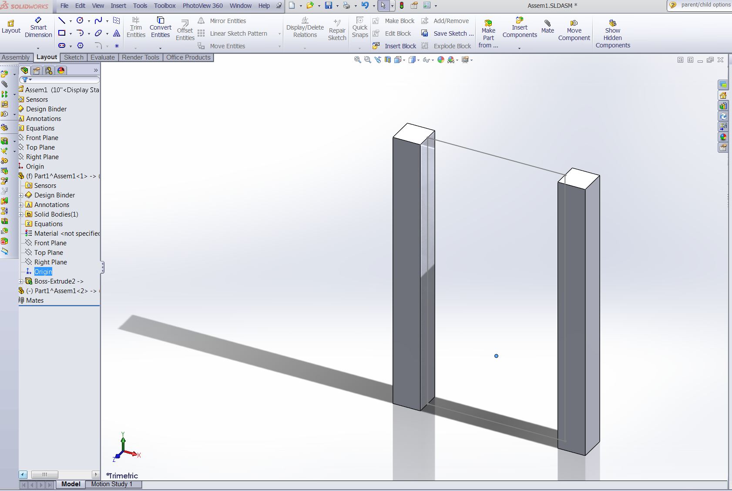Select the Ellipse sketch tool
The height and width of the screenshot is (491, 732).
[x=98, y=33]
